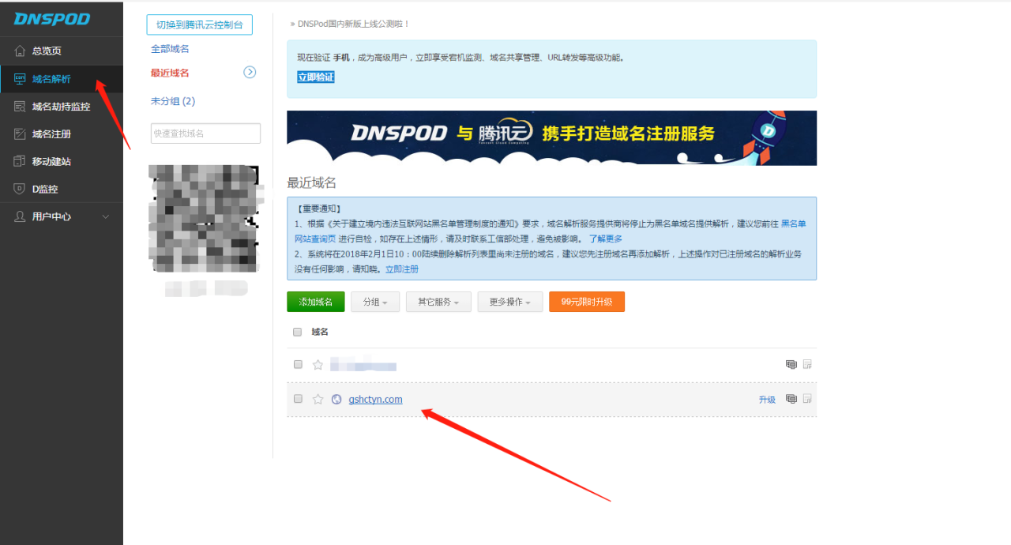Open the 其它服务 dropdown
Screen dimensions: 1011x545
pos(438,302)
